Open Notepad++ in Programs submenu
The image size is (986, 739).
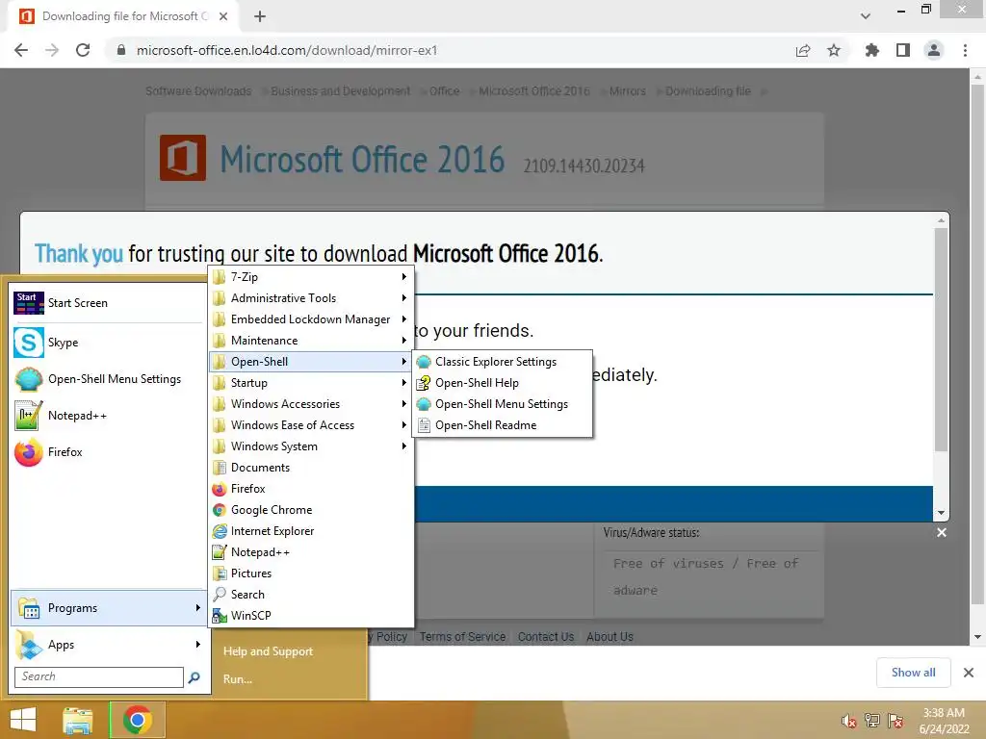tap(311, 552)
